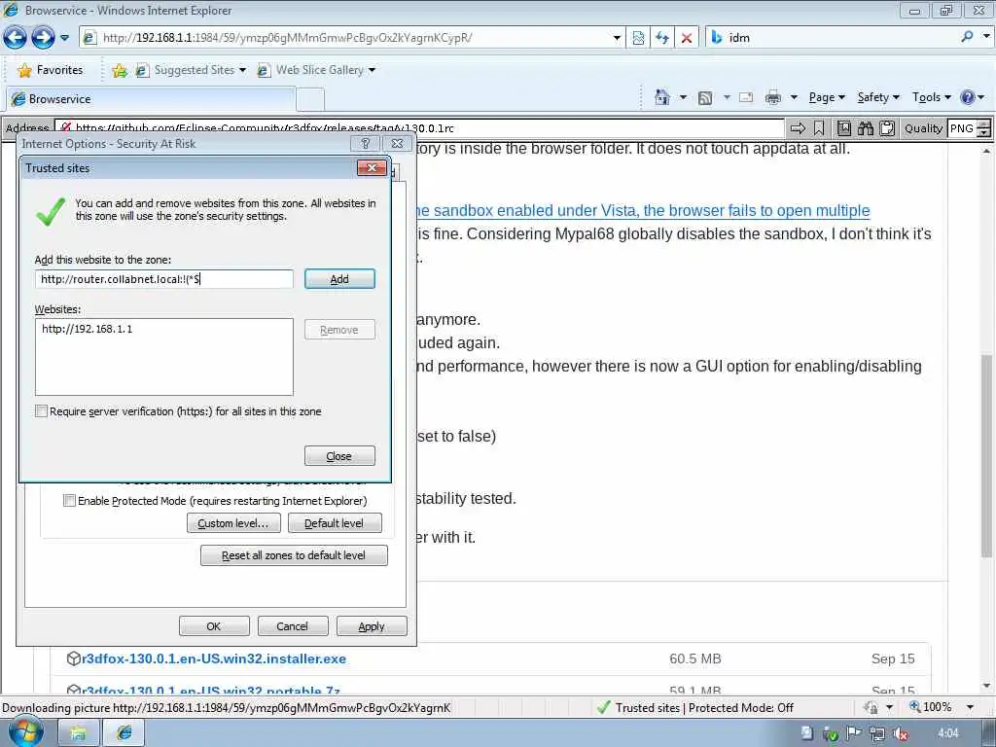Screen dimensions: 996x747
Task: Click Apply in Internet Options dialog
Action: [x=371, y=626]
